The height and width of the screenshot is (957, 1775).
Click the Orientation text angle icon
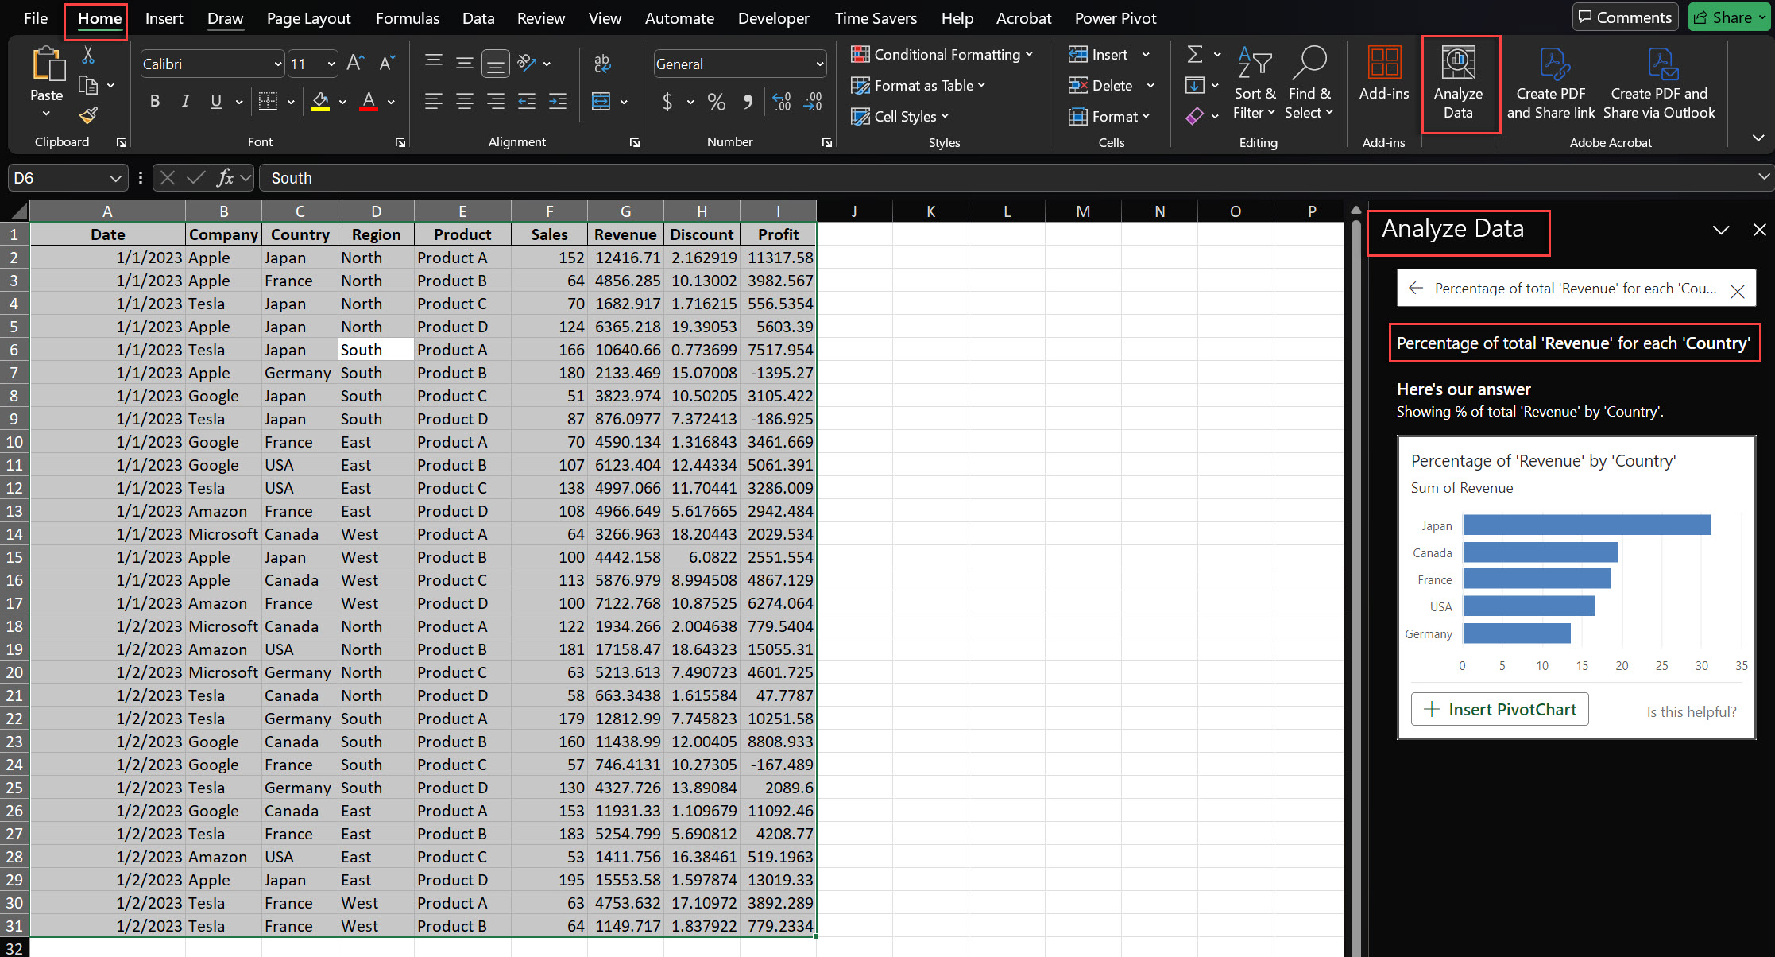(527, 63)
